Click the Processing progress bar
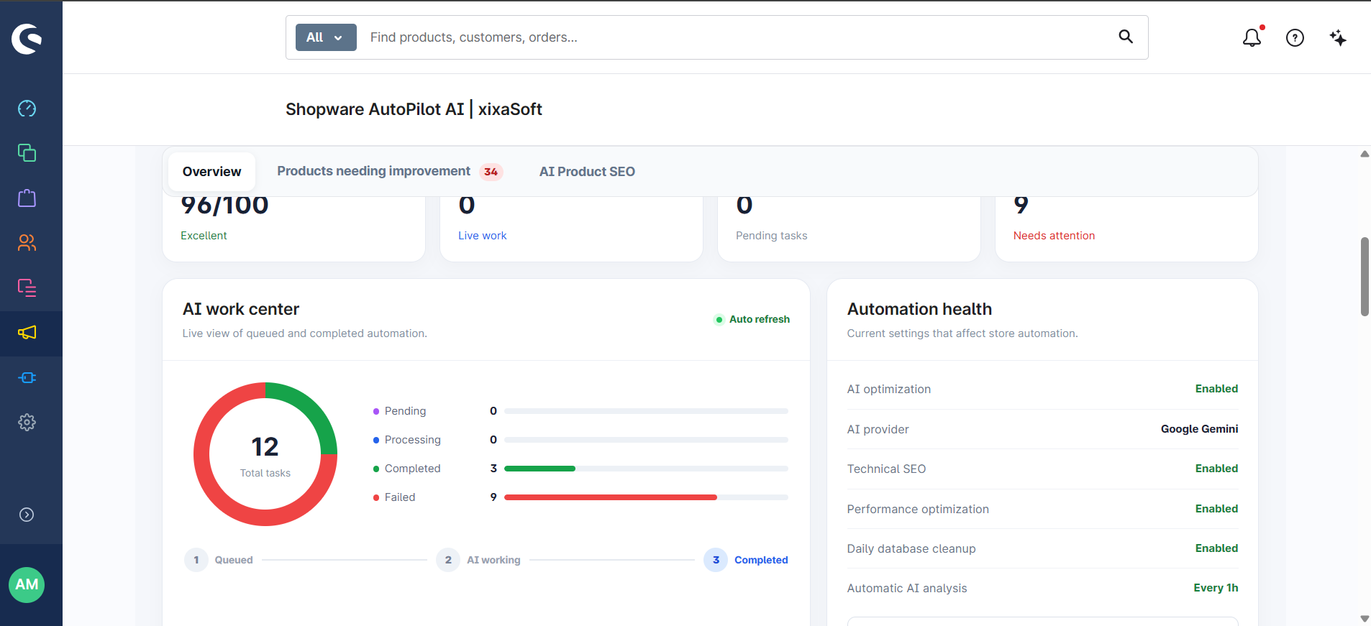Screen dimensions: 1371x626 click(x=646, y=440)
